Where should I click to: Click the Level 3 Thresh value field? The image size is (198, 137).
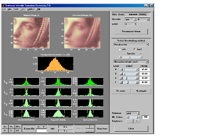click(x=144, y=74)
